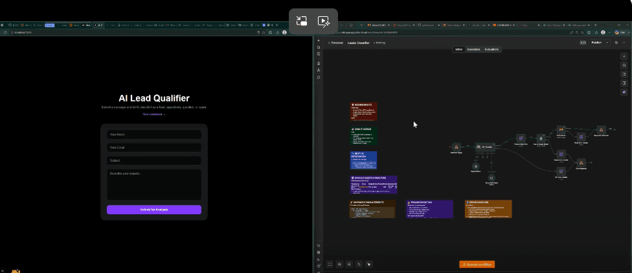
Task: Open the profile avatar in right browser toolbar
Action: pos(603,32)
